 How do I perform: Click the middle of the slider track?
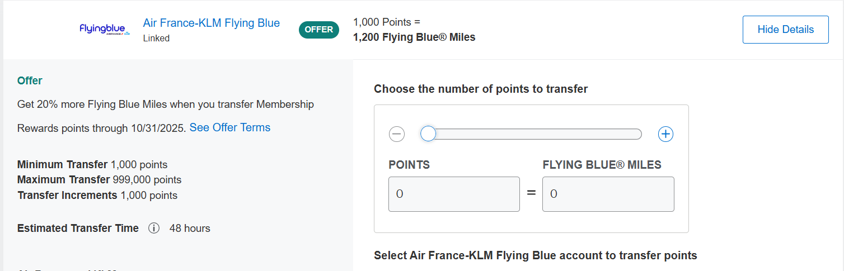[x=534, y=134]
